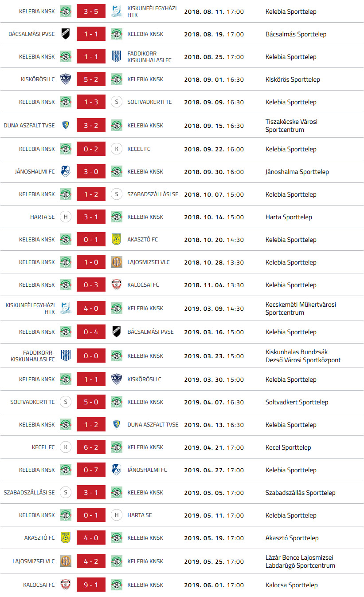Viewport: 364px width, 597px height.
Task: Click Lajosmizsei VLC crest beside 1-0 score
Action: click(x=117, y=262)
